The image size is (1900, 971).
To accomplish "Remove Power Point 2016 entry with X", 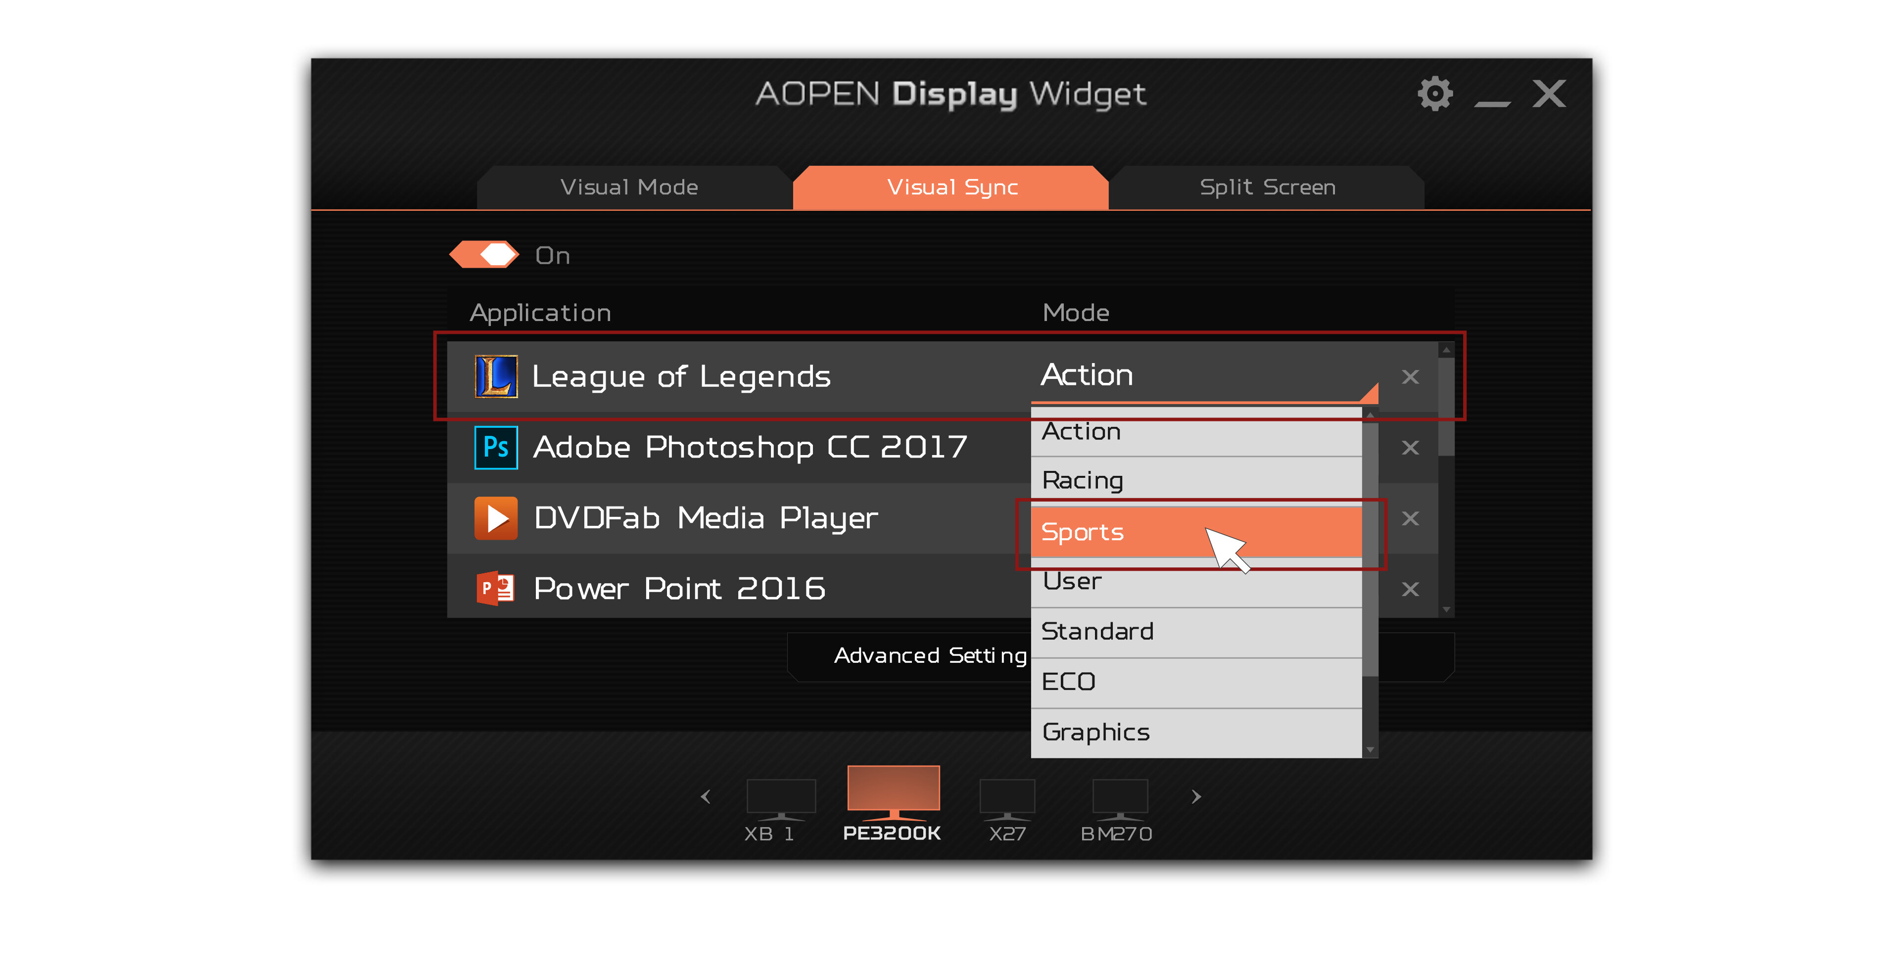I will (1410, 589).
